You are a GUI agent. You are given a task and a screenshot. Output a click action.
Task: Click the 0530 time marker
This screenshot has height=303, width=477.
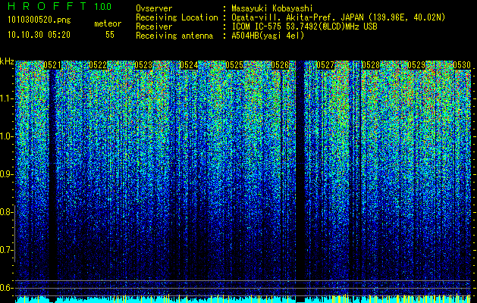[462, 65]
